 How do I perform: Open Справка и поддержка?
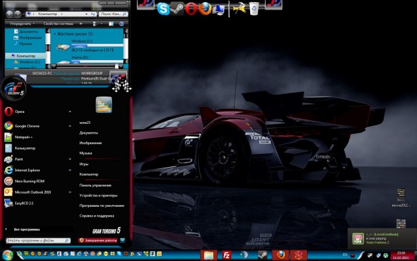[x=96, y=216]
